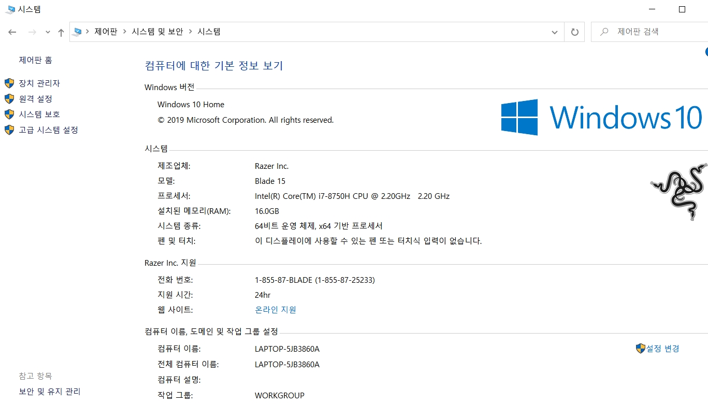Open 원격 설정
The image size is (708, 404).
click(x=36, y=99)
